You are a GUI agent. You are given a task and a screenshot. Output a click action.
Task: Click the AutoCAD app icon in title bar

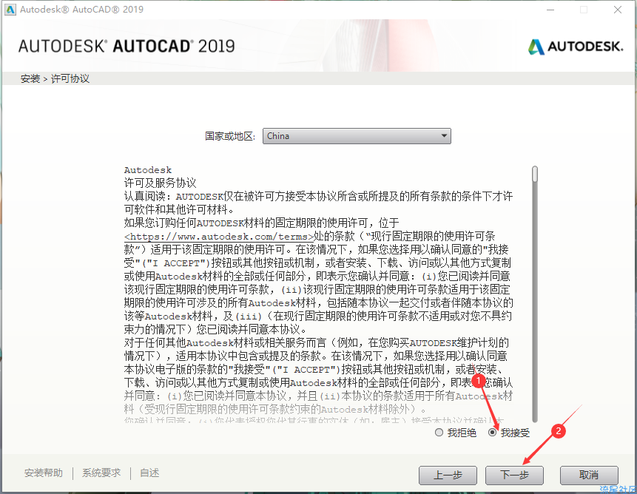10,10
